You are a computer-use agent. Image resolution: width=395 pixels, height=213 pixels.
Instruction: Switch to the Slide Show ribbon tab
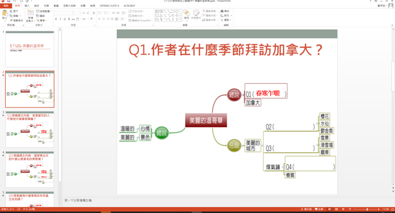69,6
